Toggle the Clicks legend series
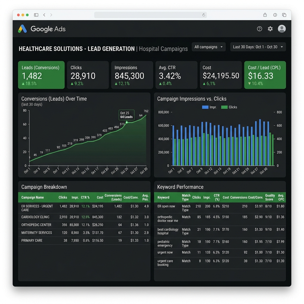 (229, 107)
